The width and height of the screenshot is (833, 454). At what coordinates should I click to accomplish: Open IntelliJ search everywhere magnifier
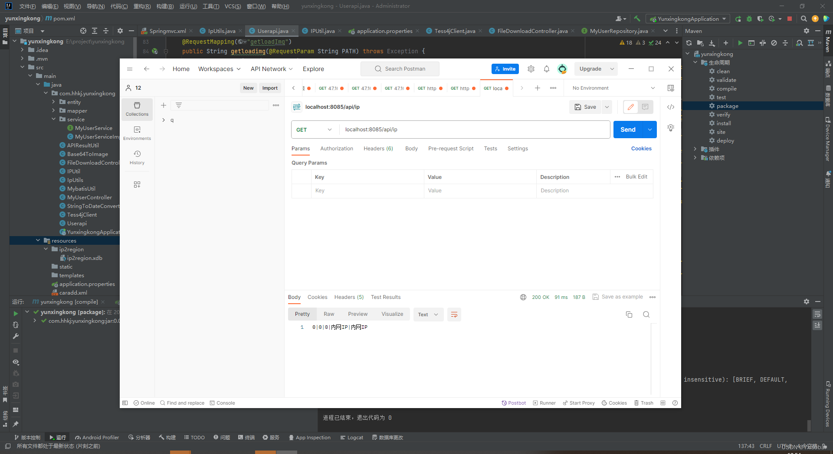pyautogui.click(x=803, y=19)
